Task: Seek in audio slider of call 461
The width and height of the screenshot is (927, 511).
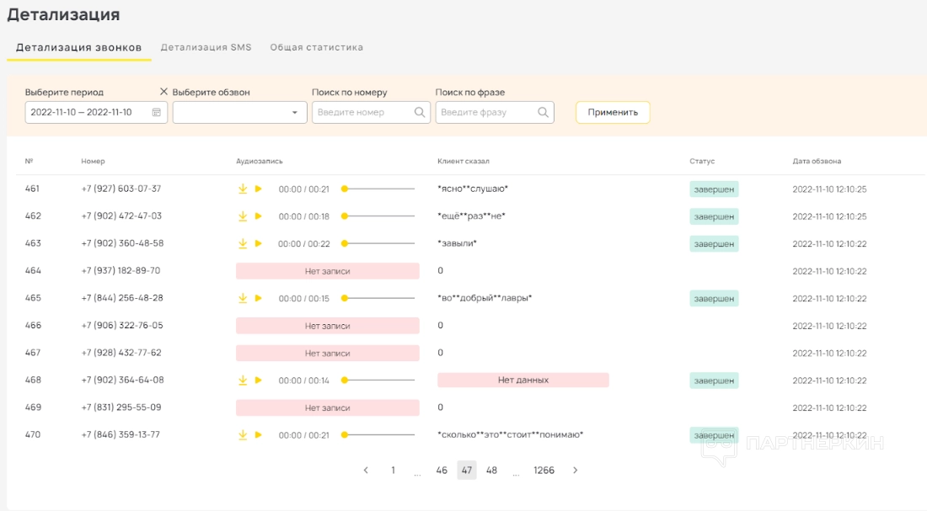Action: pyautogui.click(x=379, y=189)
